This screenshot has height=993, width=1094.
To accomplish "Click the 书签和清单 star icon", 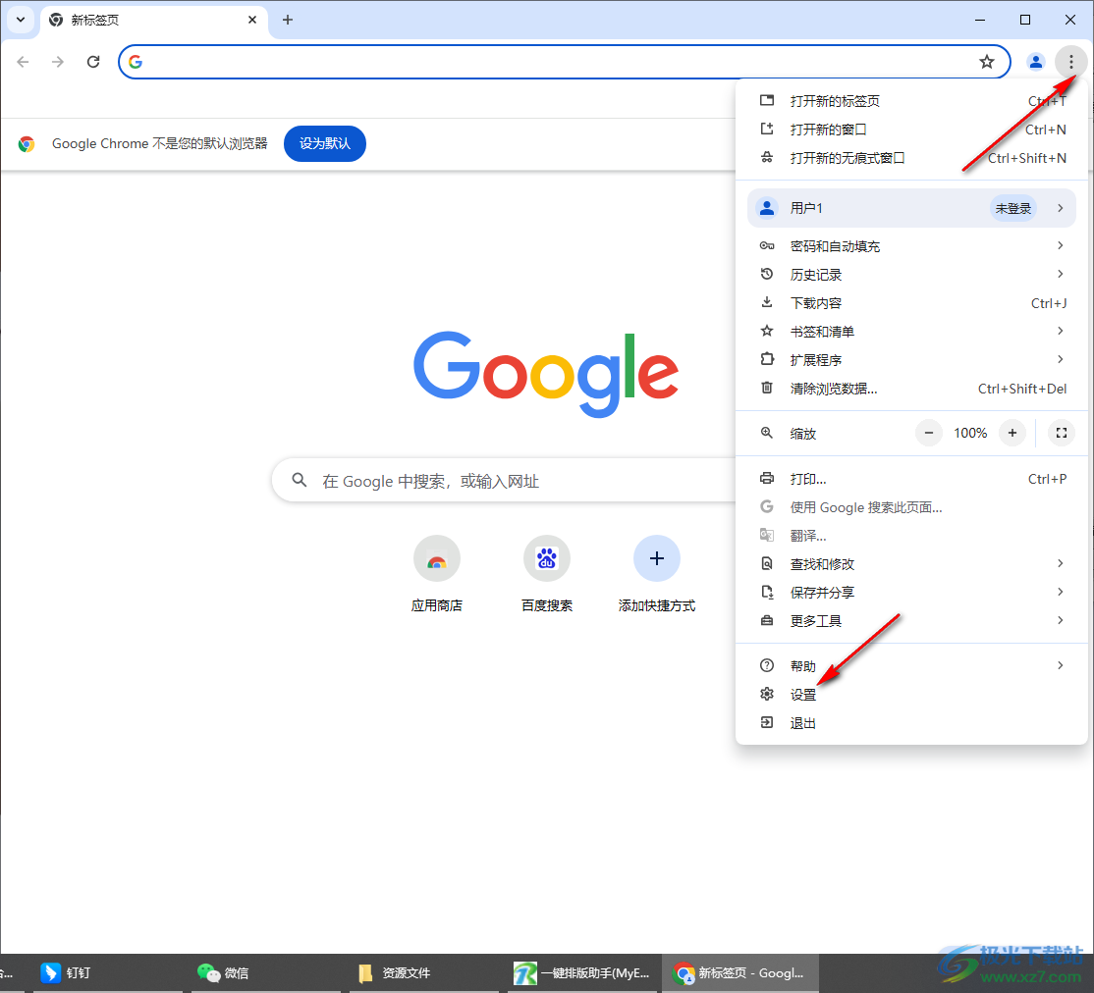I will coord(767,331).
